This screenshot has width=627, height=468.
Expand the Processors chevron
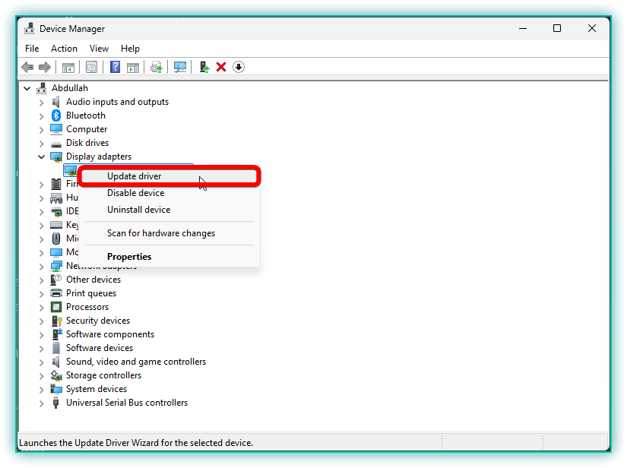point(41,308)
